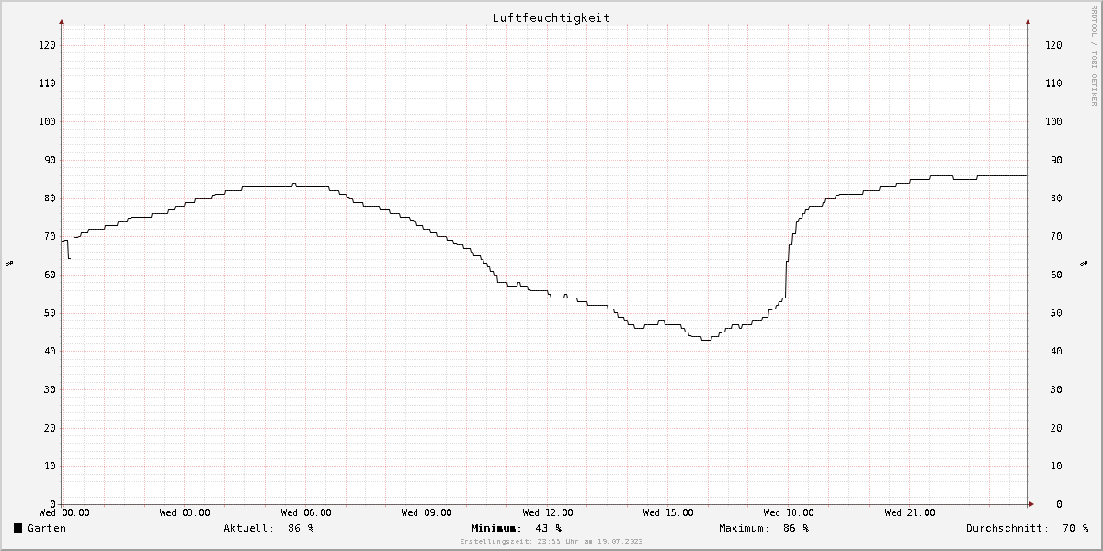
Task: Click the Durchschnitt: 70 % value
Action: pyautogui.click(x=1027, y=528)
